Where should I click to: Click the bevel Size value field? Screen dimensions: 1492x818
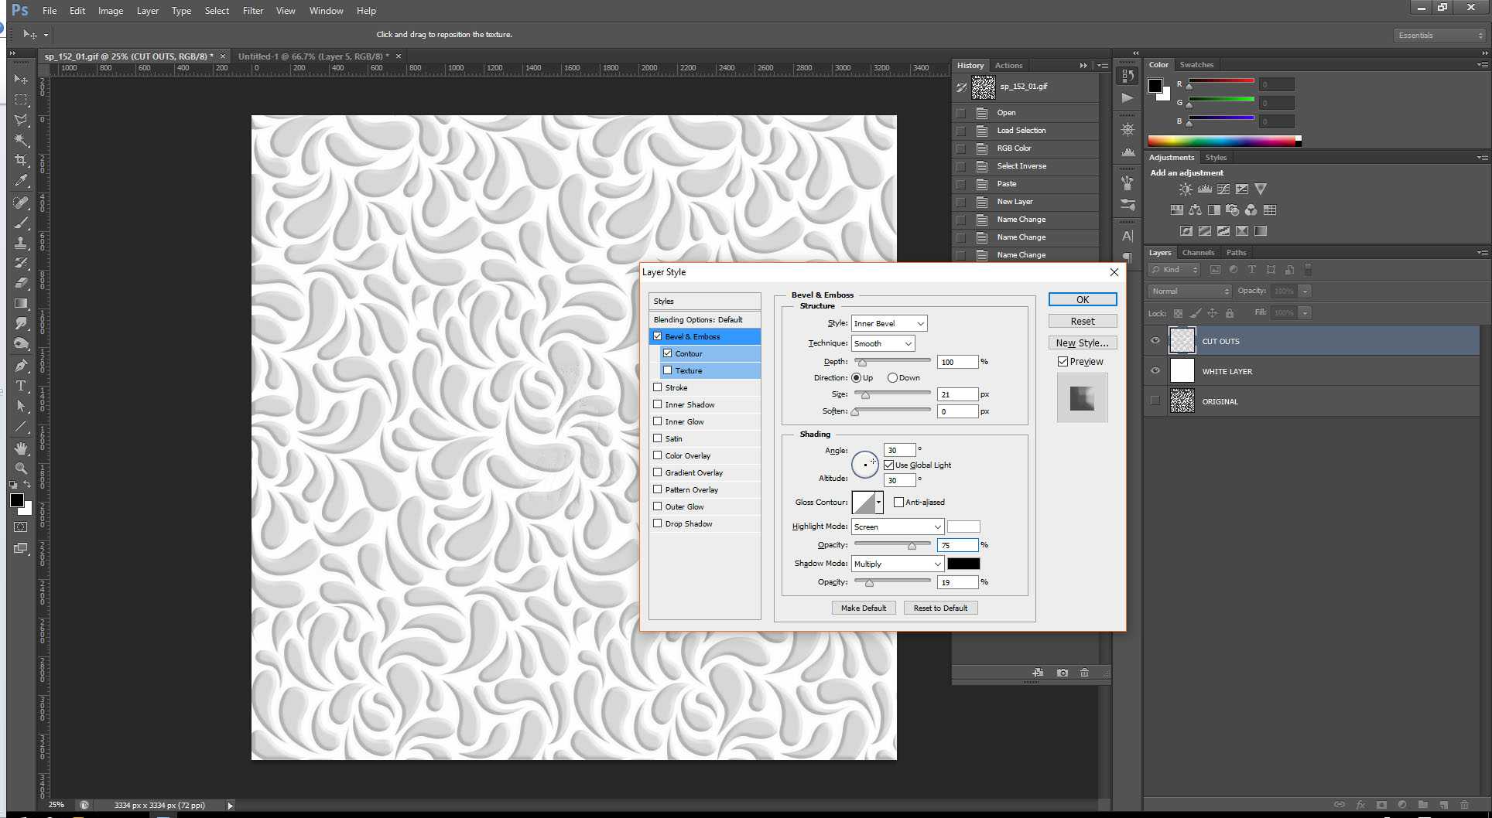[957, 394]
